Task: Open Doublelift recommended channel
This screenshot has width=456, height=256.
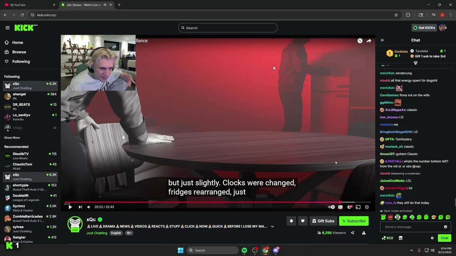Action: 30,197
